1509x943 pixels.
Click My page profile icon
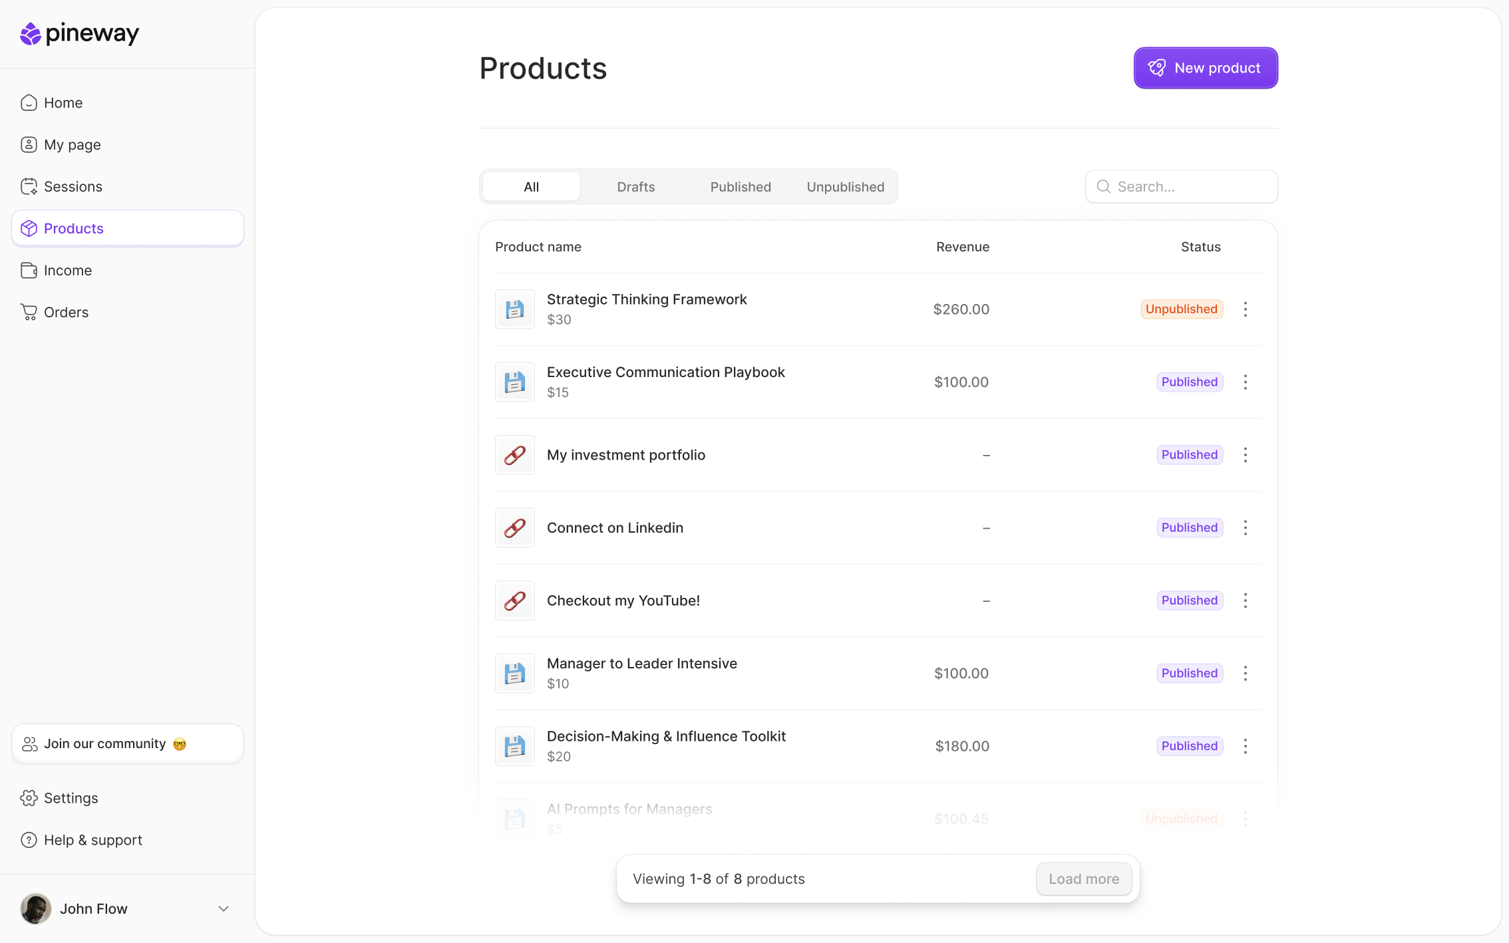[x=29, y=145]
